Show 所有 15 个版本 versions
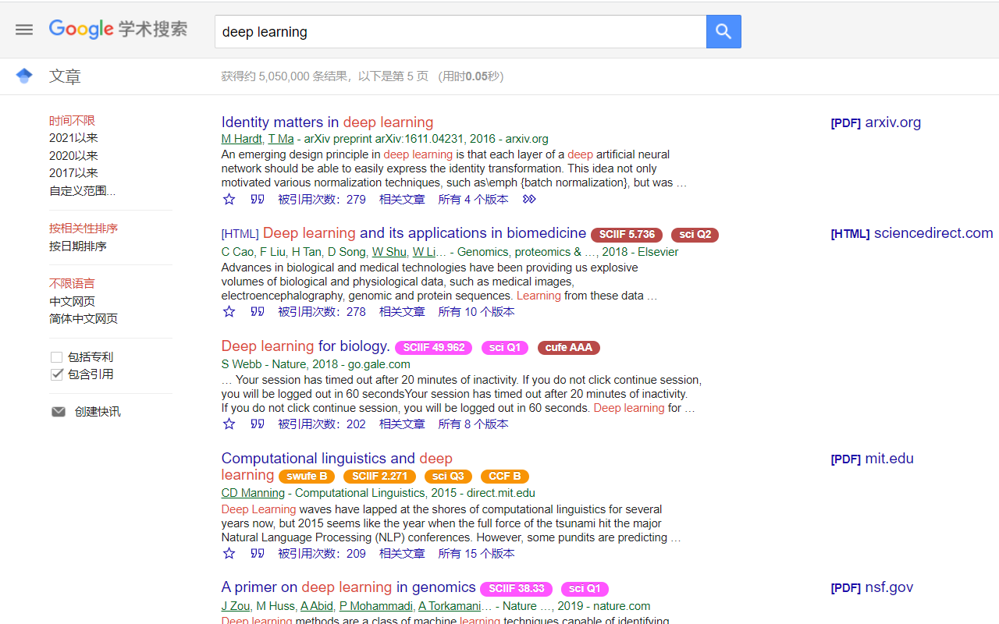999x624 pixels. point(476,553)
